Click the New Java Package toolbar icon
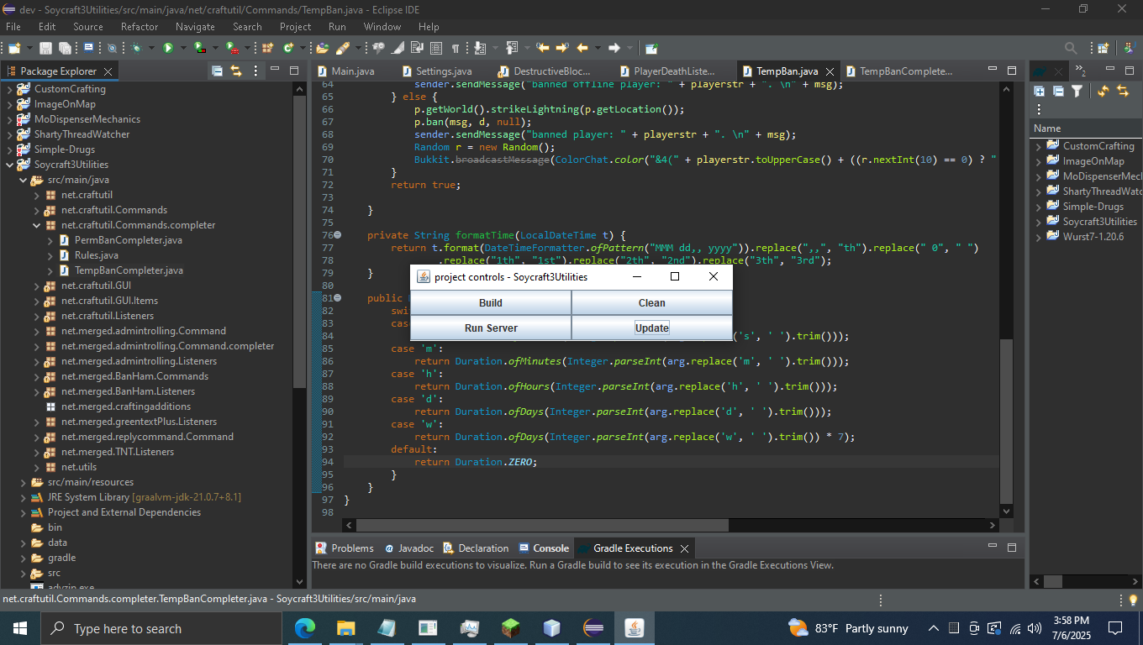 267,48
